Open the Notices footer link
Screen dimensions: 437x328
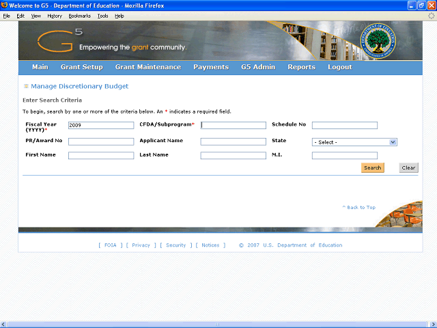point(210,245)
